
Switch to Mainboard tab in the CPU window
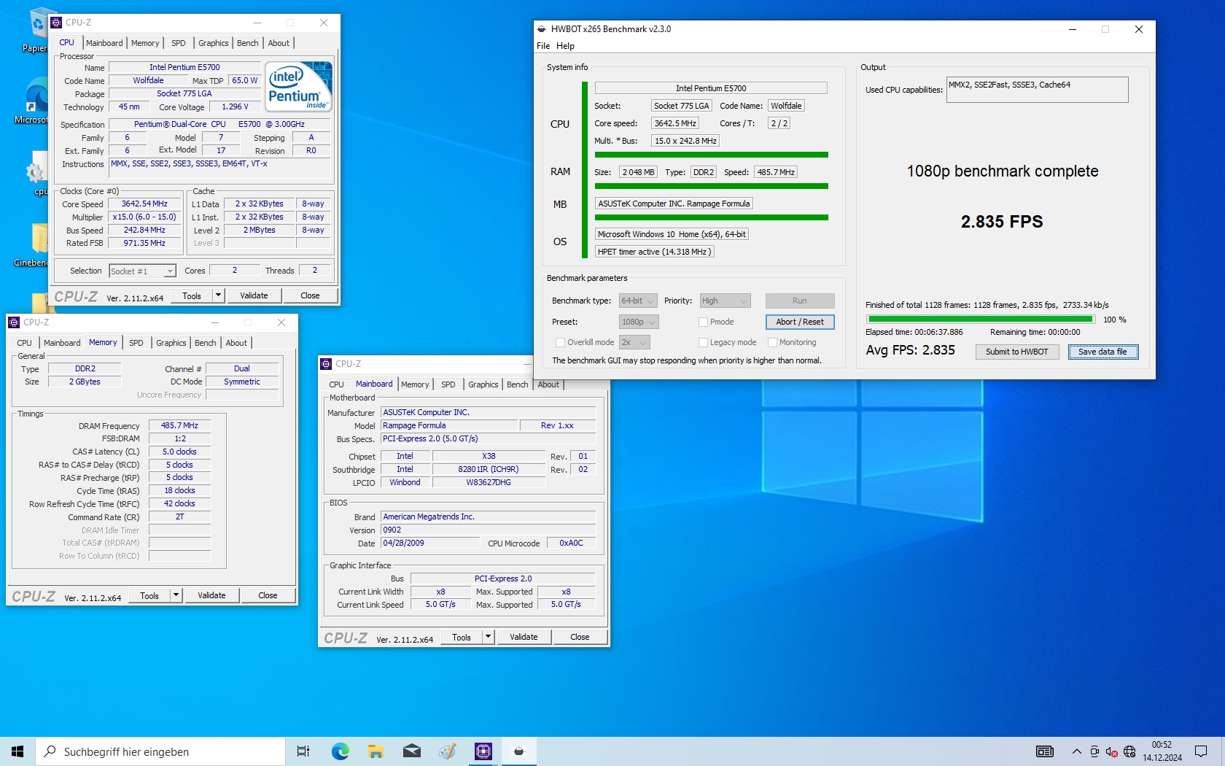pos(104,43)
